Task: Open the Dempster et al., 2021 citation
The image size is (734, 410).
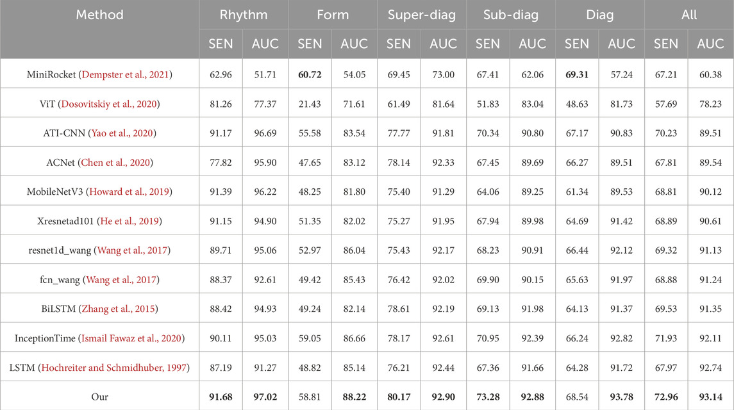Action: coord(126,74)
